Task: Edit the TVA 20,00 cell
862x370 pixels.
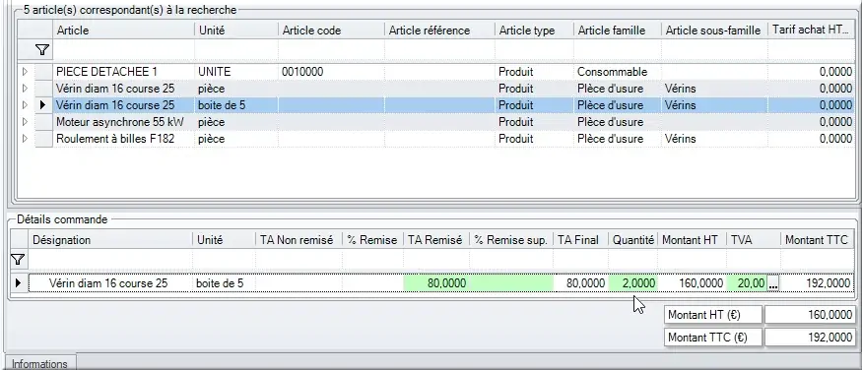Action: pyautogui.click(x=747, y=283)
